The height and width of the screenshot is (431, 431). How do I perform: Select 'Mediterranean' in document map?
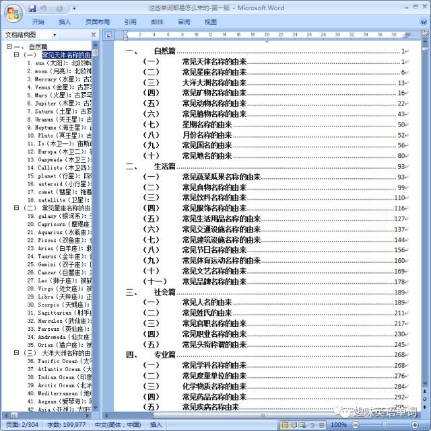pyautogui.click(x=59, y=393)
